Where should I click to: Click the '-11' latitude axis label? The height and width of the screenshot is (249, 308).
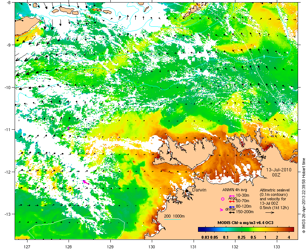[7, 130]
